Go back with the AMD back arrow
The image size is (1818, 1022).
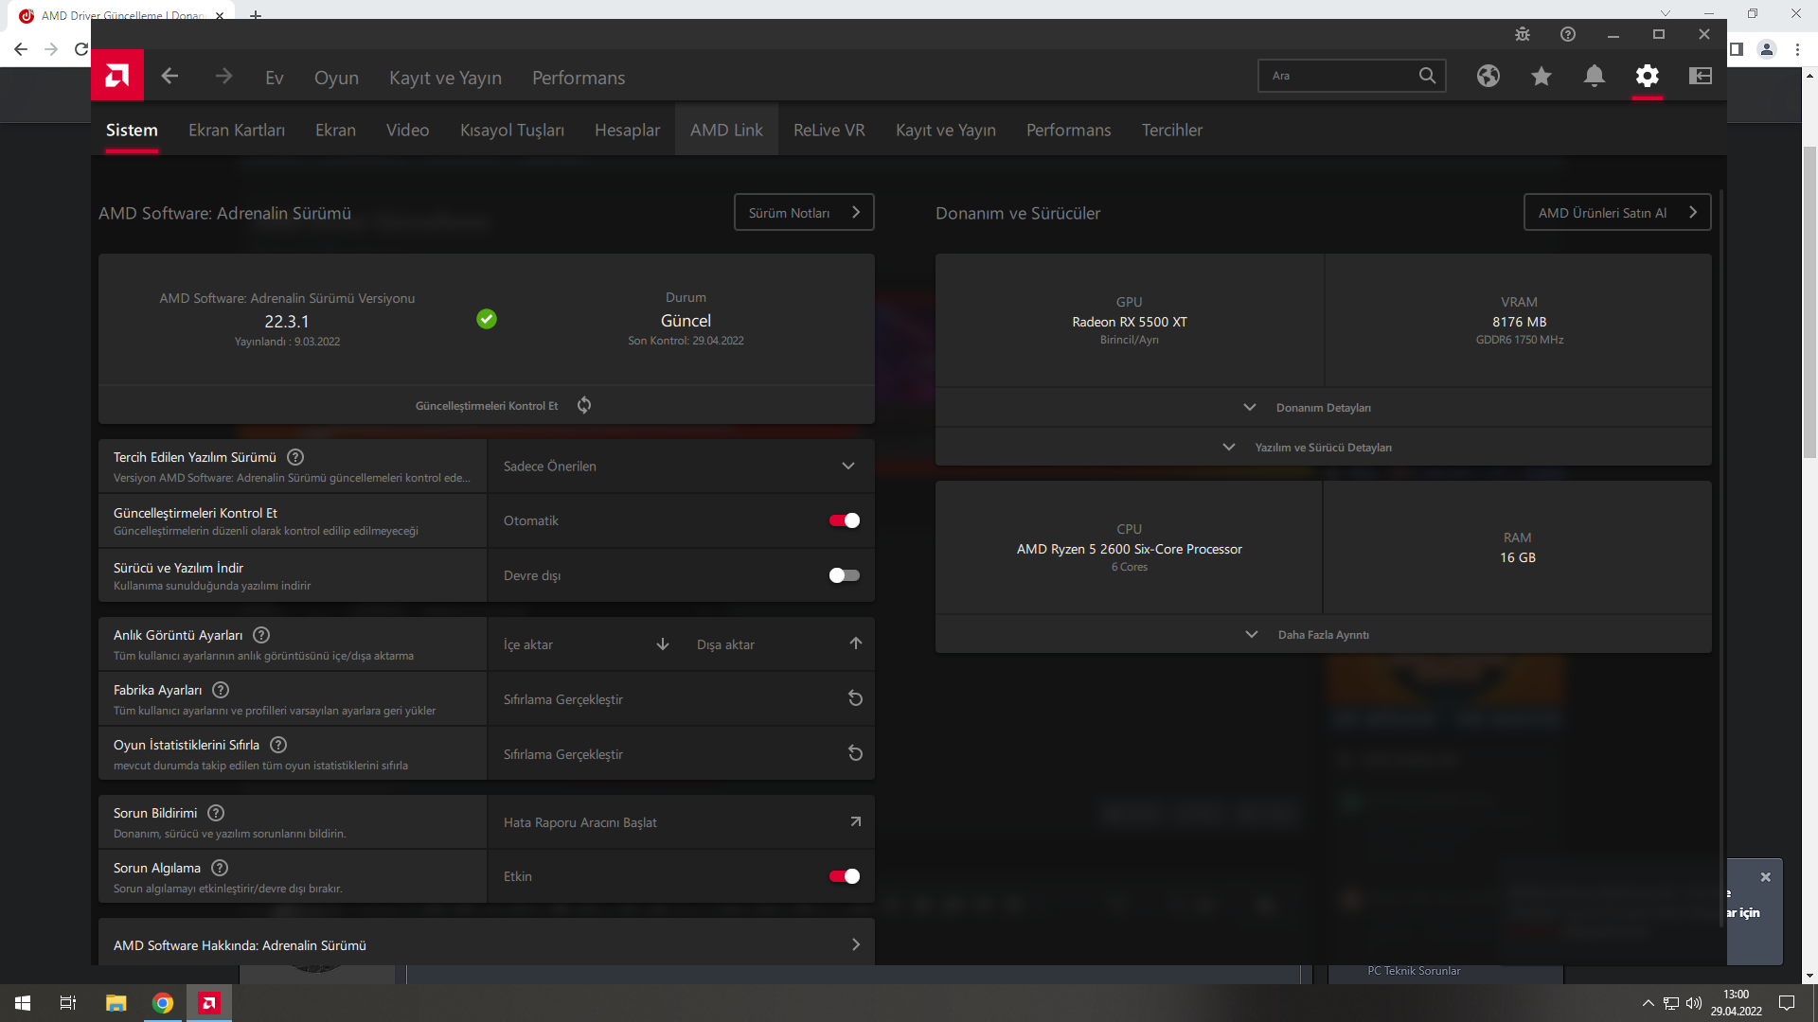[169, 77]
